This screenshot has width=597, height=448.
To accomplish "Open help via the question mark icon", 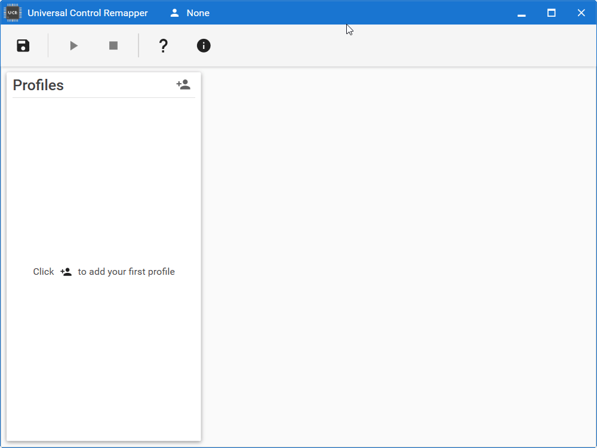I will 164,46.
